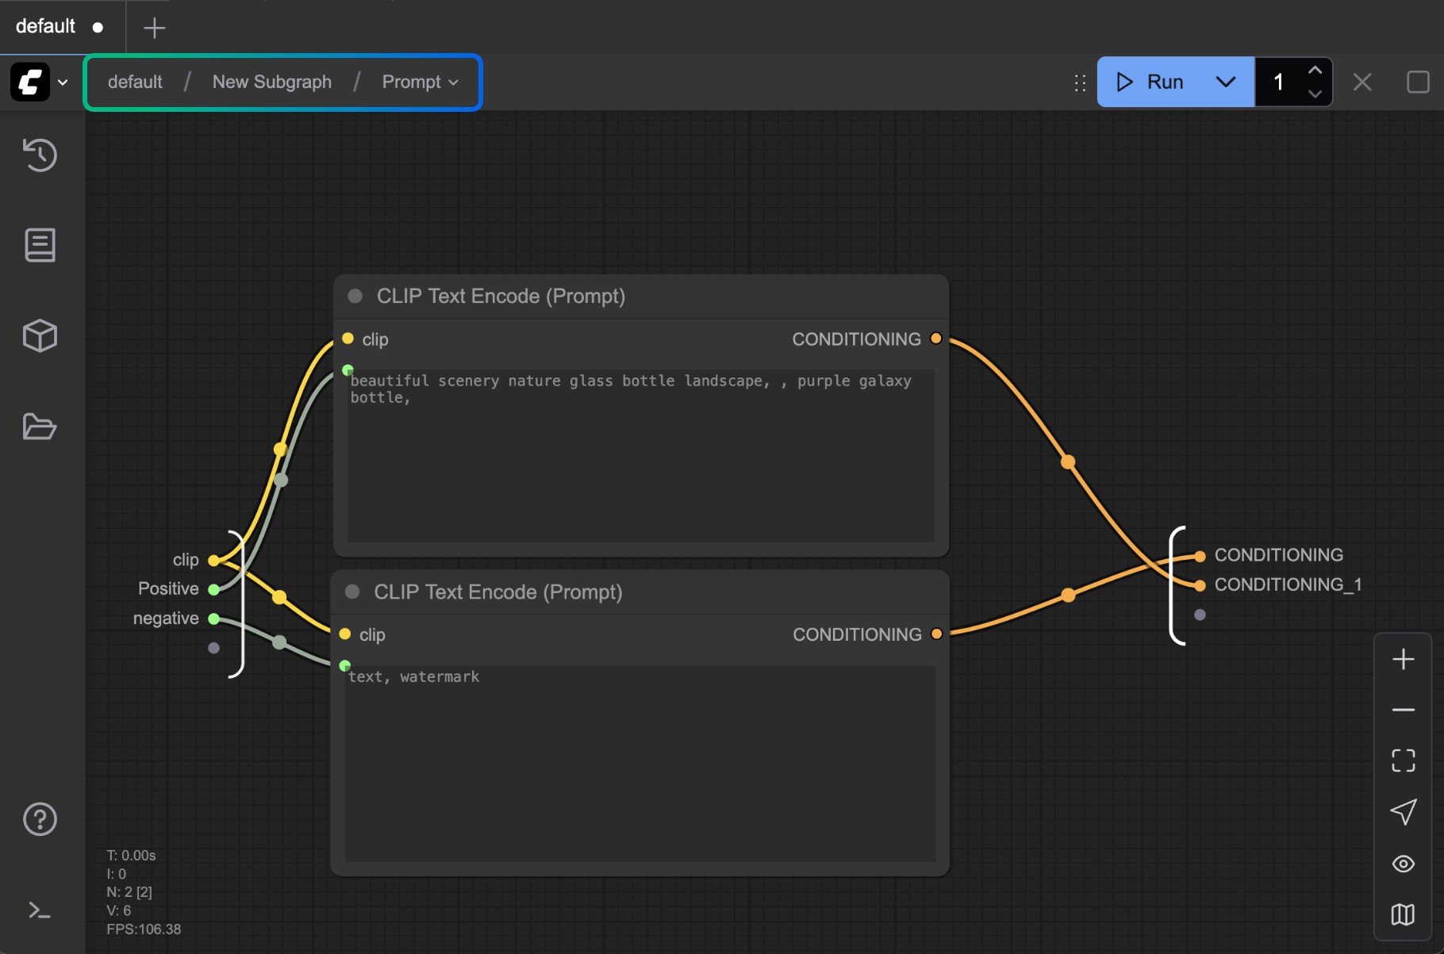Select New Subgraph in the breadcrumb
Image resolution: width=1444 pixels, height=954 pixels.
click(x=272, y=82)
